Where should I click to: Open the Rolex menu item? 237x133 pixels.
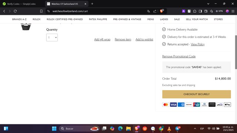tap(37, 19)
